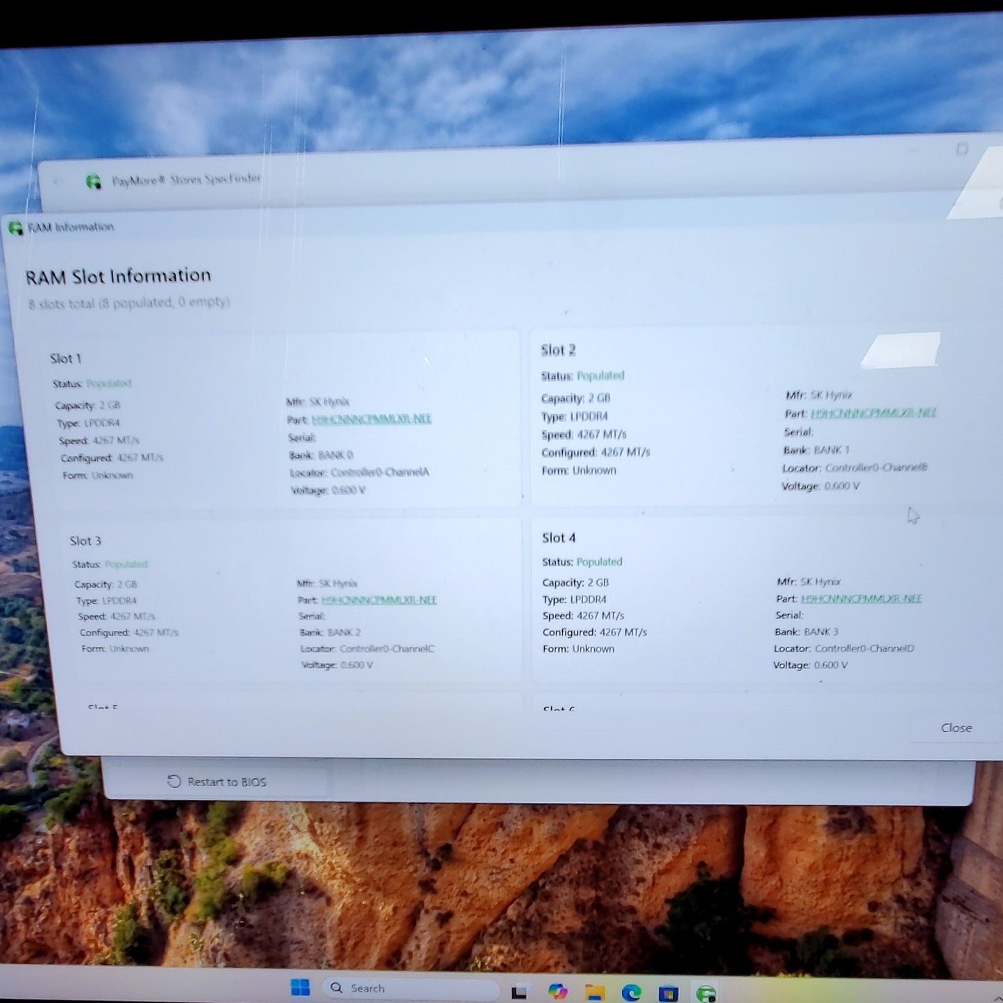
Task: Open the Slot 3 part number link
Action: [378, 600]
